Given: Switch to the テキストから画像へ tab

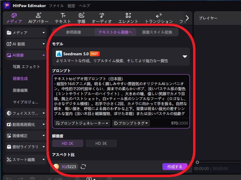Looking at the screenshot, I should [115, 32].
